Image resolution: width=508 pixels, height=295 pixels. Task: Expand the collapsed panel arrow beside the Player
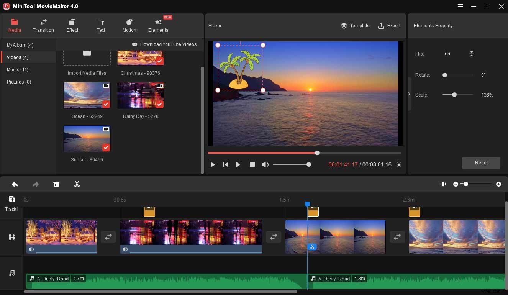point(410,93)
